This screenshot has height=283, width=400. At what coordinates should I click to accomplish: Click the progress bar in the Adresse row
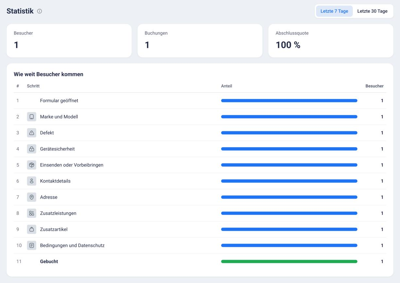[289, 197]
